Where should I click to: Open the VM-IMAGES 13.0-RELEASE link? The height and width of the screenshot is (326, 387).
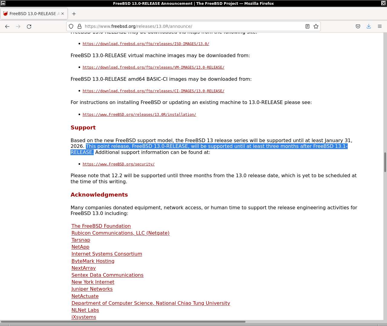coord(153,67)
